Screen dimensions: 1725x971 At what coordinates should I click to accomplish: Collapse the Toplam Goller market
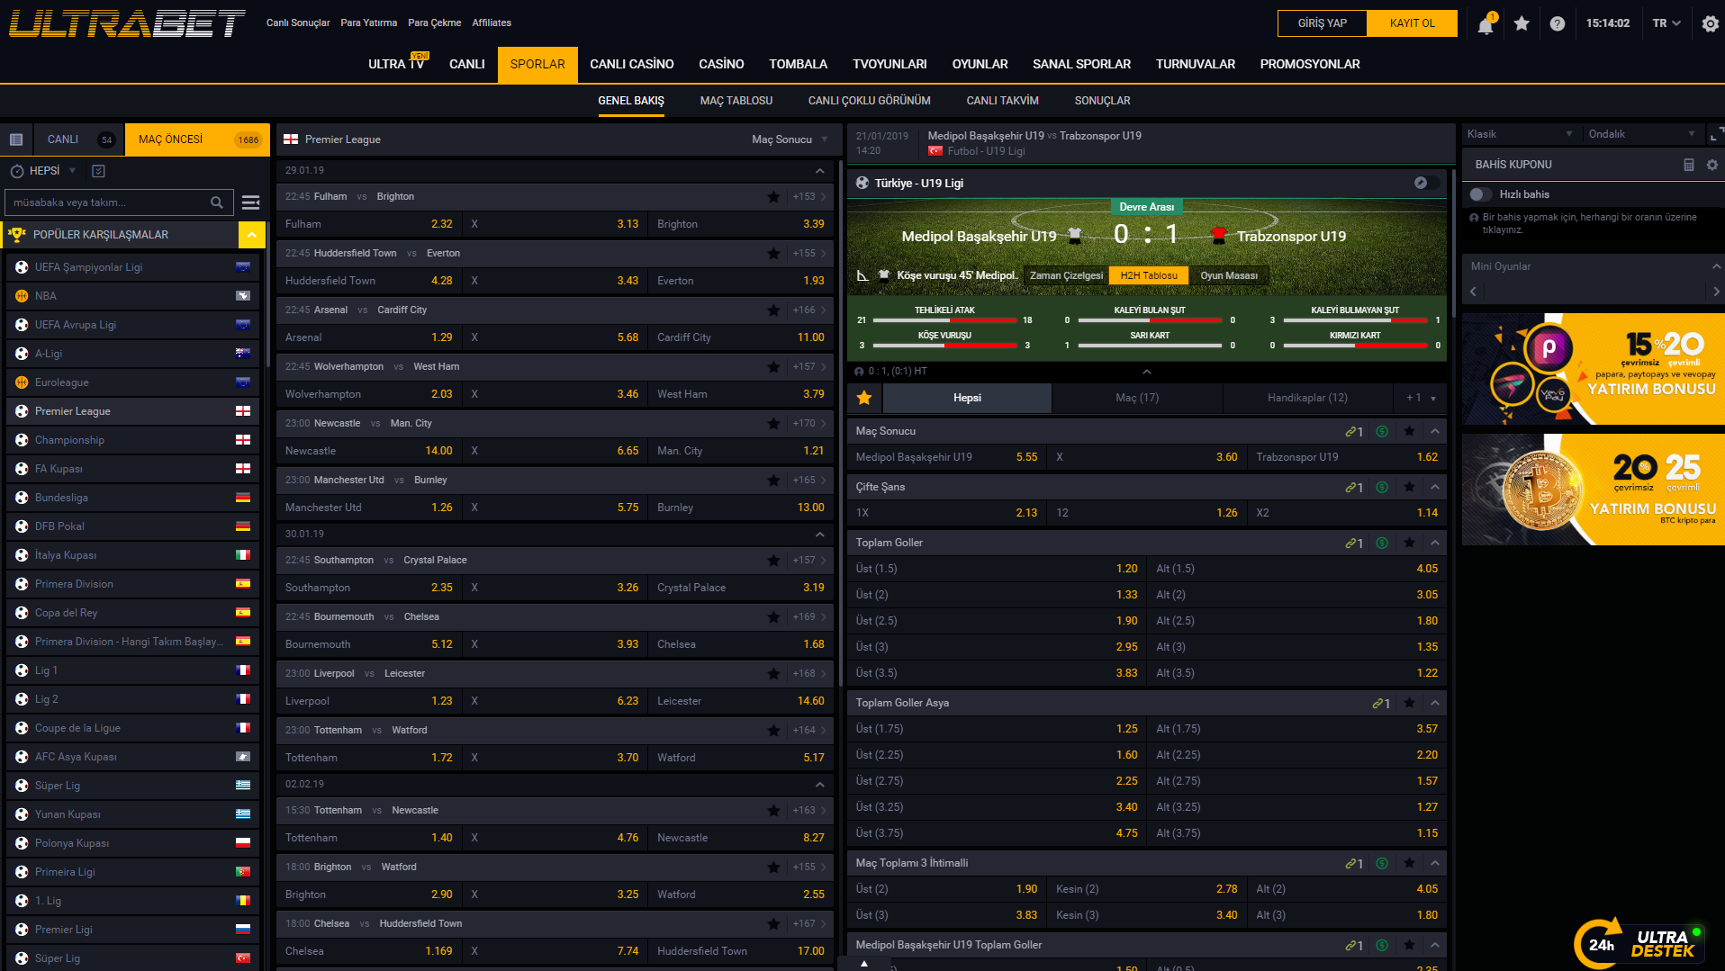click(x=1435, y=543)
